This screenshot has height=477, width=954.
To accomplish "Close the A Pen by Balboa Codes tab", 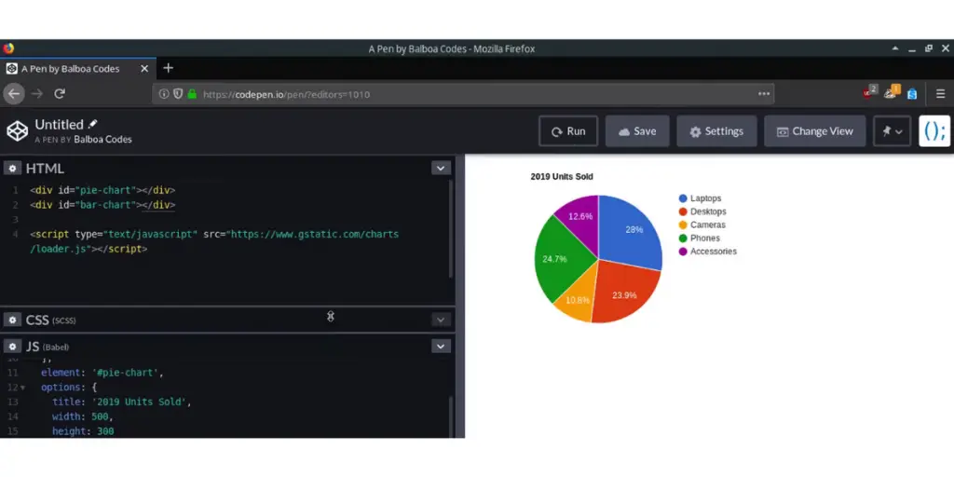I will click(144, 69).
